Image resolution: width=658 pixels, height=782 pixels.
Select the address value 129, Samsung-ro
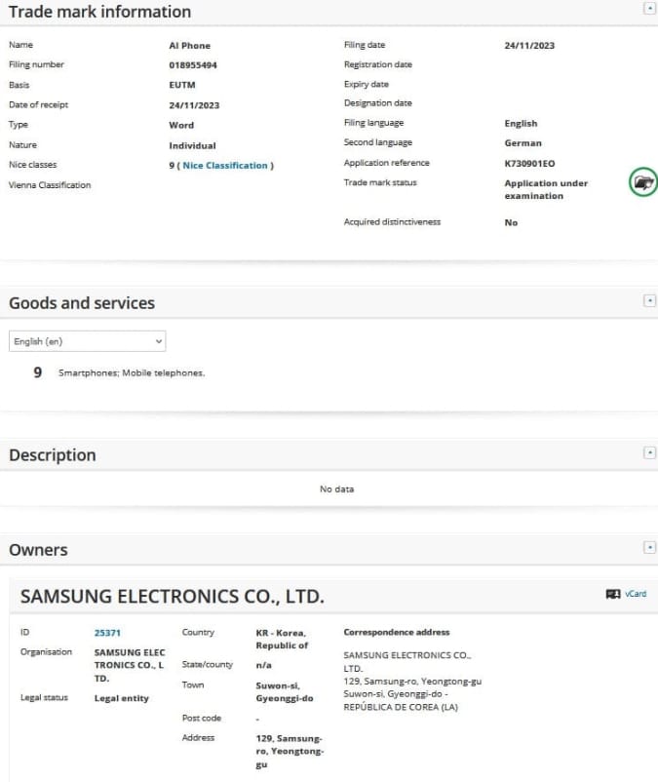pyautogui.click(x=290, y=751)
